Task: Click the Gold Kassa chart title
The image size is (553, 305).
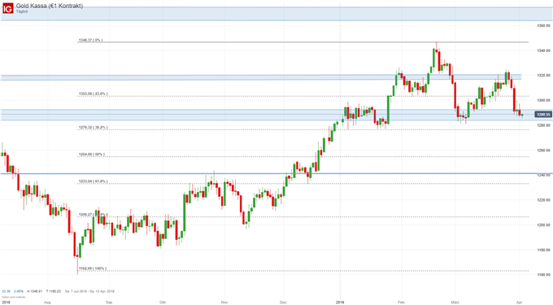Action: (50, 6)
